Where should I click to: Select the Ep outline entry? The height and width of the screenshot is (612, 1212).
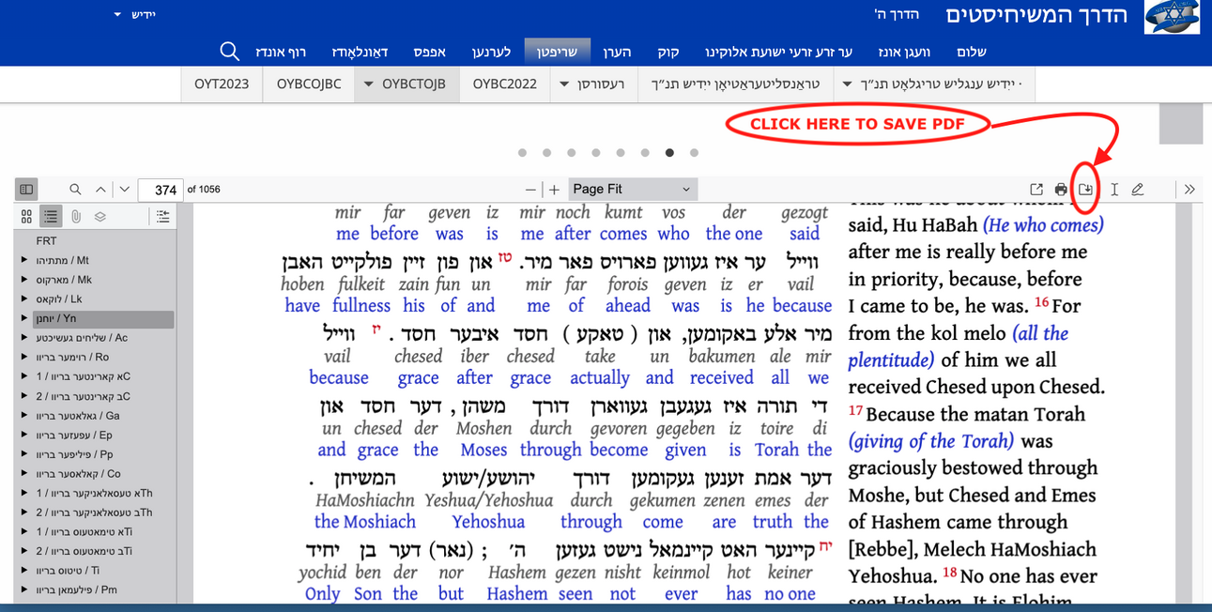[73, 436]
